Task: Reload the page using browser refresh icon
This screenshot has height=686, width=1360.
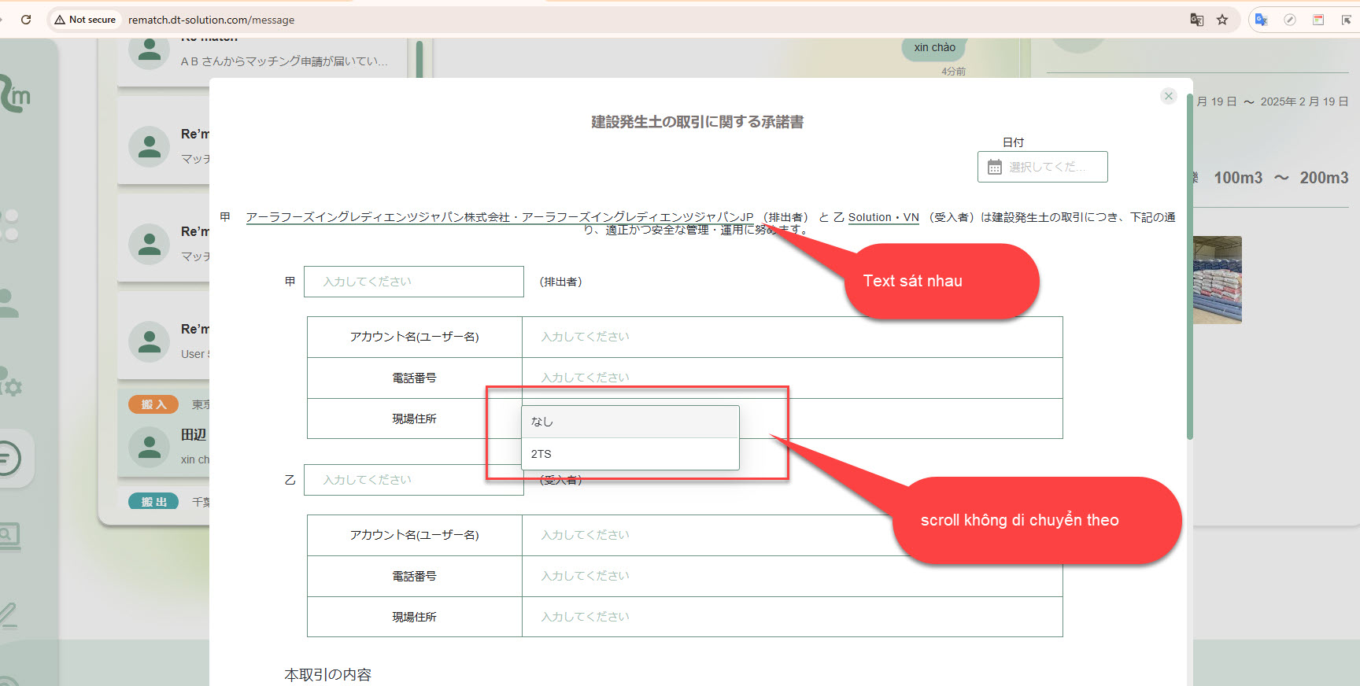Action: [26, 20]
